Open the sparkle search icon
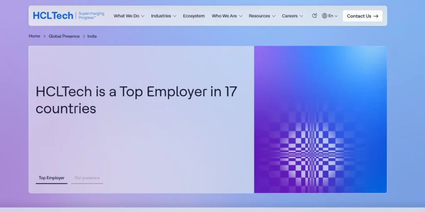425x212 pixels. point(314,16)
